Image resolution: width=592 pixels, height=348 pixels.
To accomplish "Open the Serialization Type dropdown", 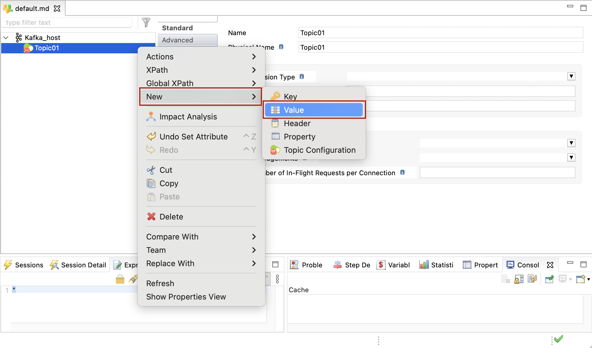I will point(571,76).
